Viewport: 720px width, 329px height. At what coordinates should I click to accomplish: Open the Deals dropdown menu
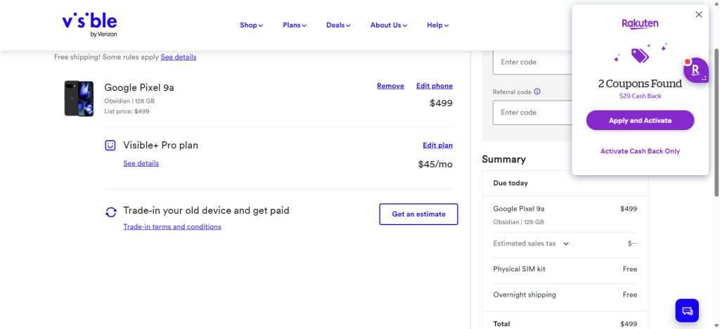[x=338, y=25]
